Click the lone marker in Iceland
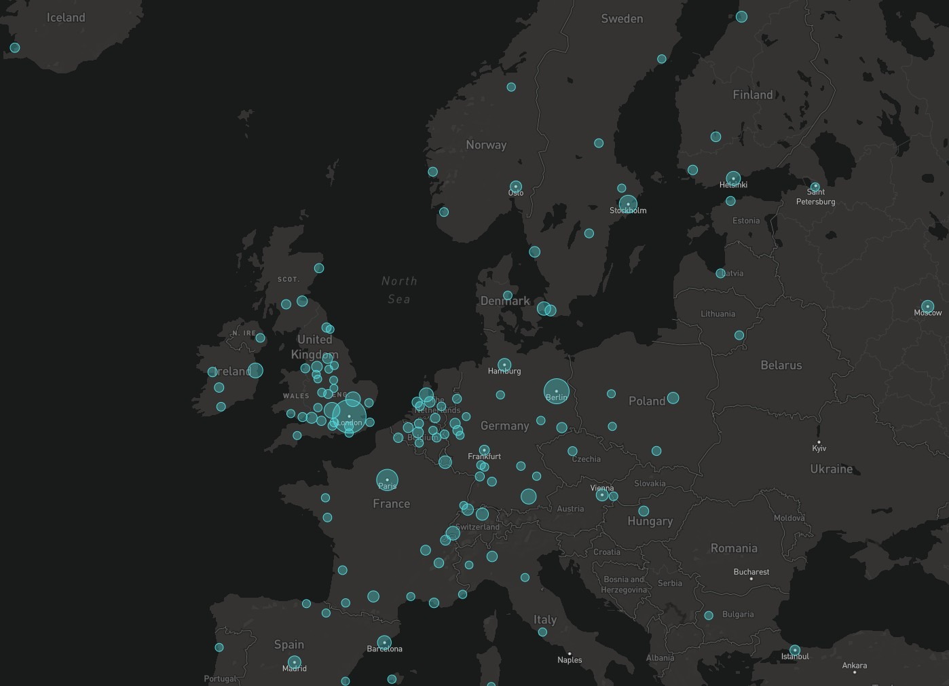Viewport: 949px width, 686px height. click(x=15, y=48)
